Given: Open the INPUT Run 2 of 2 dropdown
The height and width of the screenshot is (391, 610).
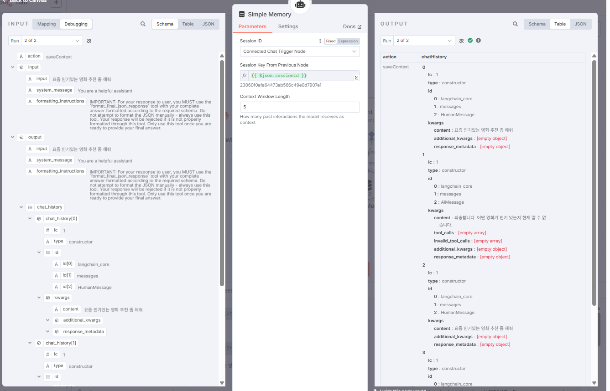Looking at the screenshot, I should pyautogui.click(x=52, y=41).
